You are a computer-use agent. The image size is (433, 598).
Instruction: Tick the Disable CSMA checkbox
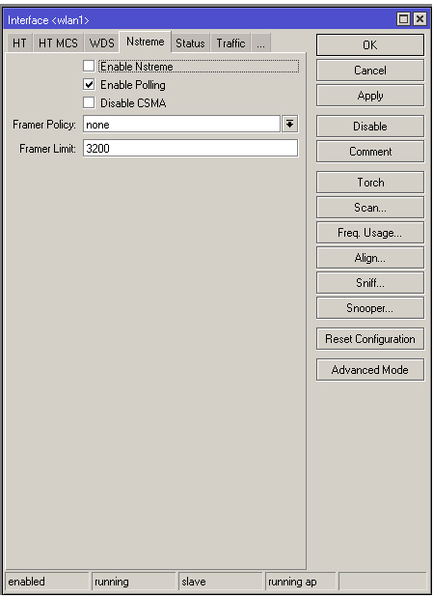89,102
